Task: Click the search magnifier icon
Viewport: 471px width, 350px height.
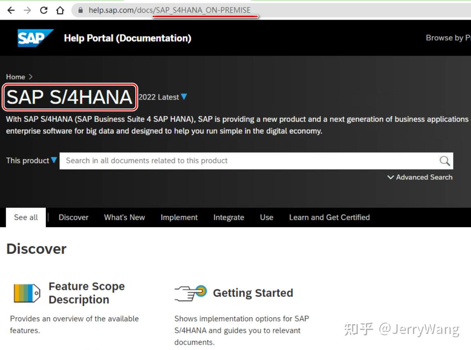Action: [x=444, y=160]
